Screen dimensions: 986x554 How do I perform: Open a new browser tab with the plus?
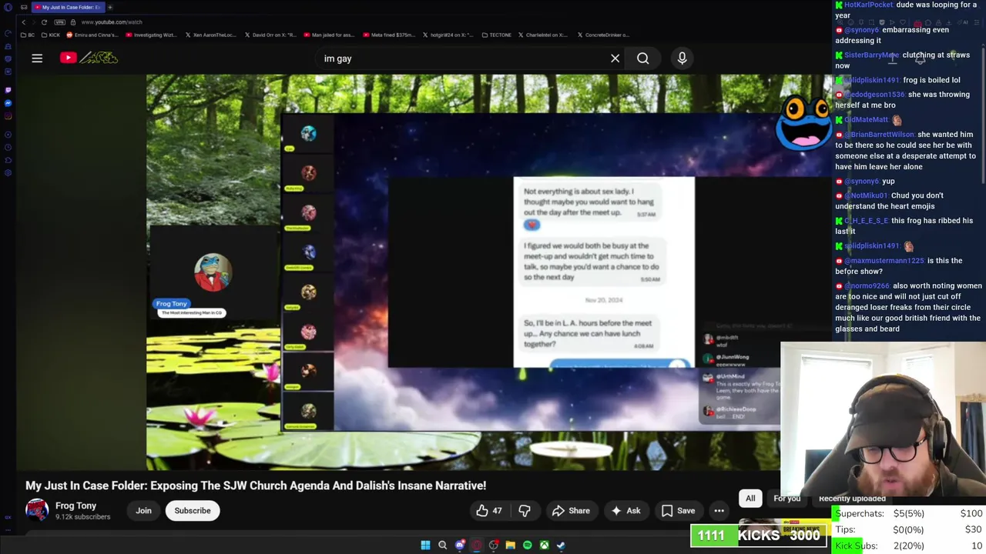110,7
